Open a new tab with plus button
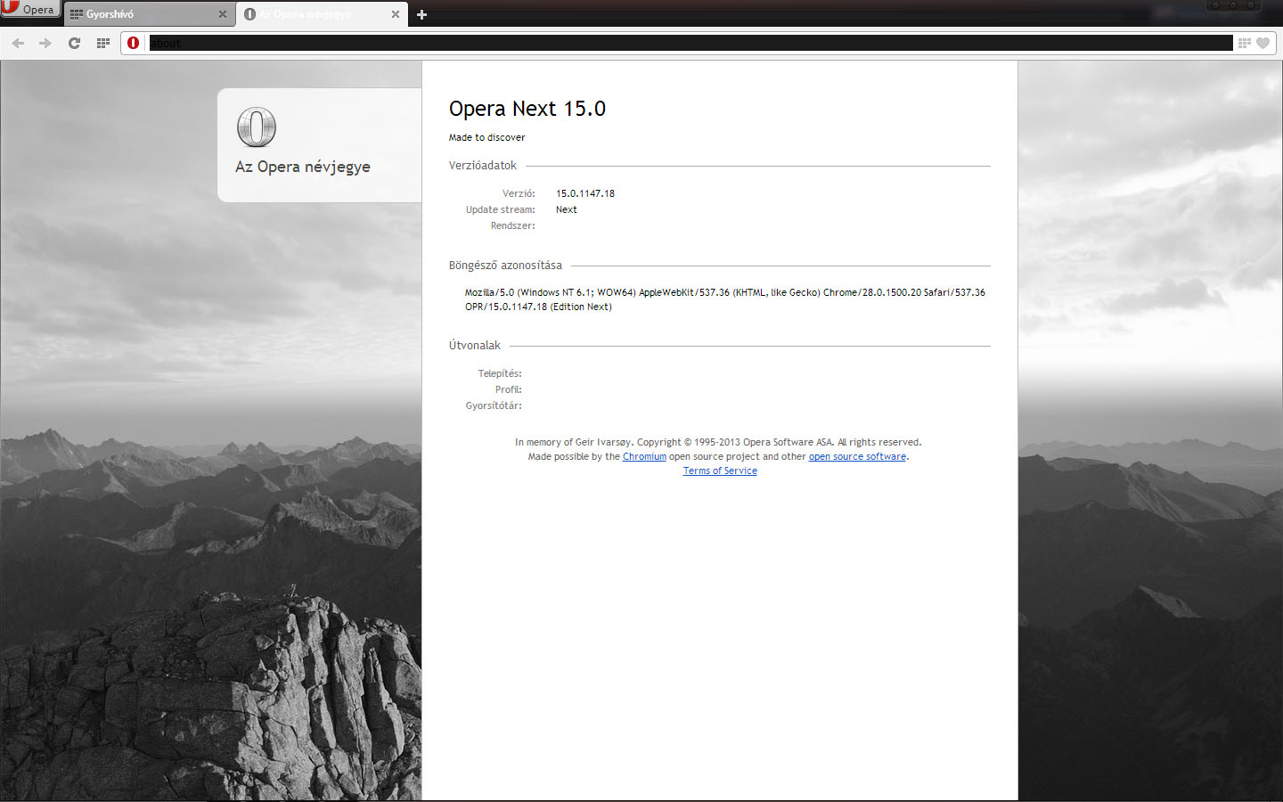The image size is (1283, 802). [x=422, y=14]
